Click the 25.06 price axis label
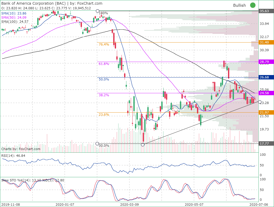This screenshot has height=207, width=274. [264, 90]
